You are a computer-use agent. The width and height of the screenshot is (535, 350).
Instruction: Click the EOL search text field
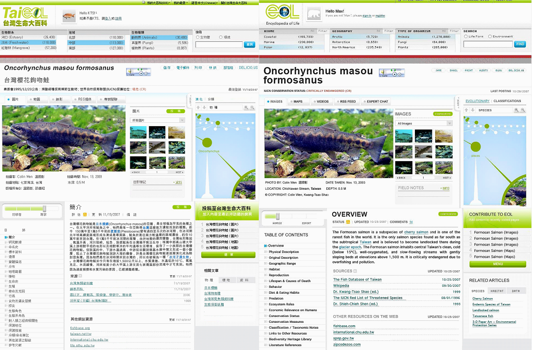(487, 44)
